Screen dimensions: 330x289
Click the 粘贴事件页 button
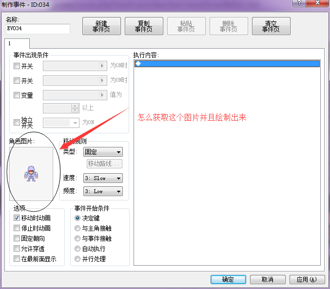coord(186,26)
